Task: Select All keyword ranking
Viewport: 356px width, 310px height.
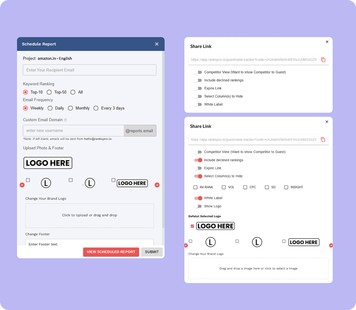Action: tap(73, 92)
